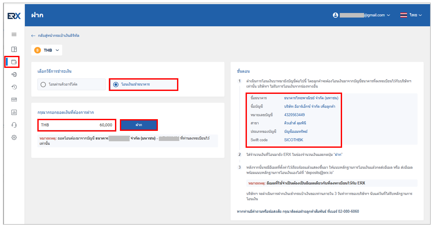This screenshot has height=227, width=434.
Task: Click bank name ธนาคารไทยพาณิชย์ จำกัด (มหาชน)
Action: click(x=311, y=98)
